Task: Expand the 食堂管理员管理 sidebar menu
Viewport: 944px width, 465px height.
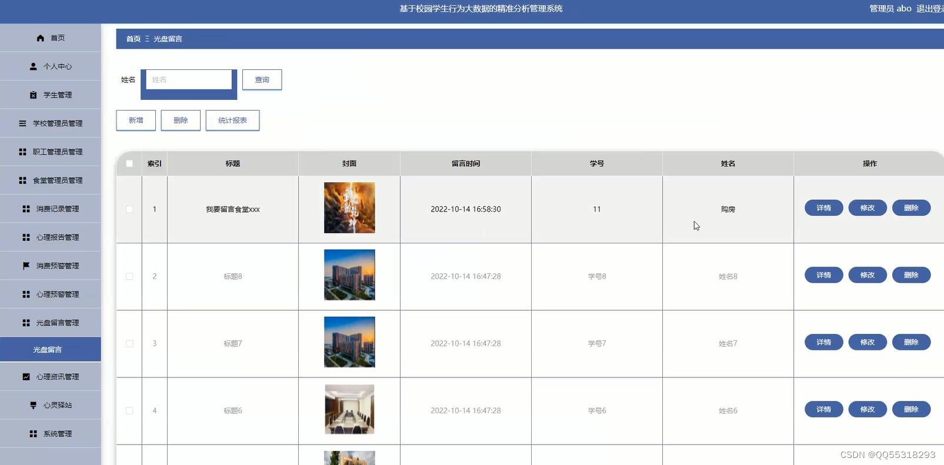Action: 50,180
